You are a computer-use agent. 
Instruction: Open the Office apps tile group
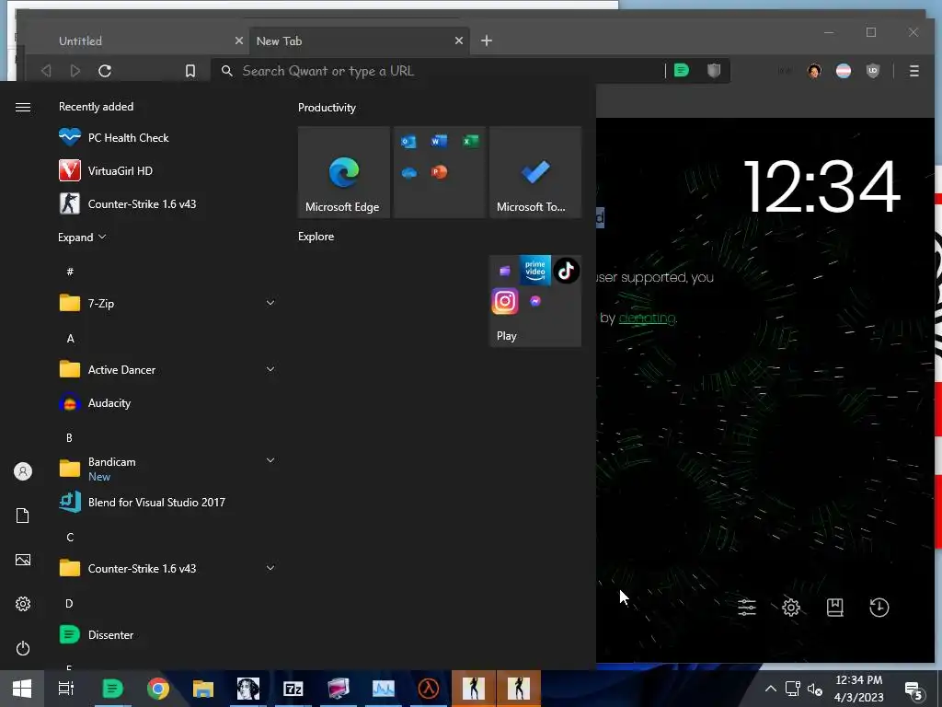pyautogui.click(x=439, y=172)
